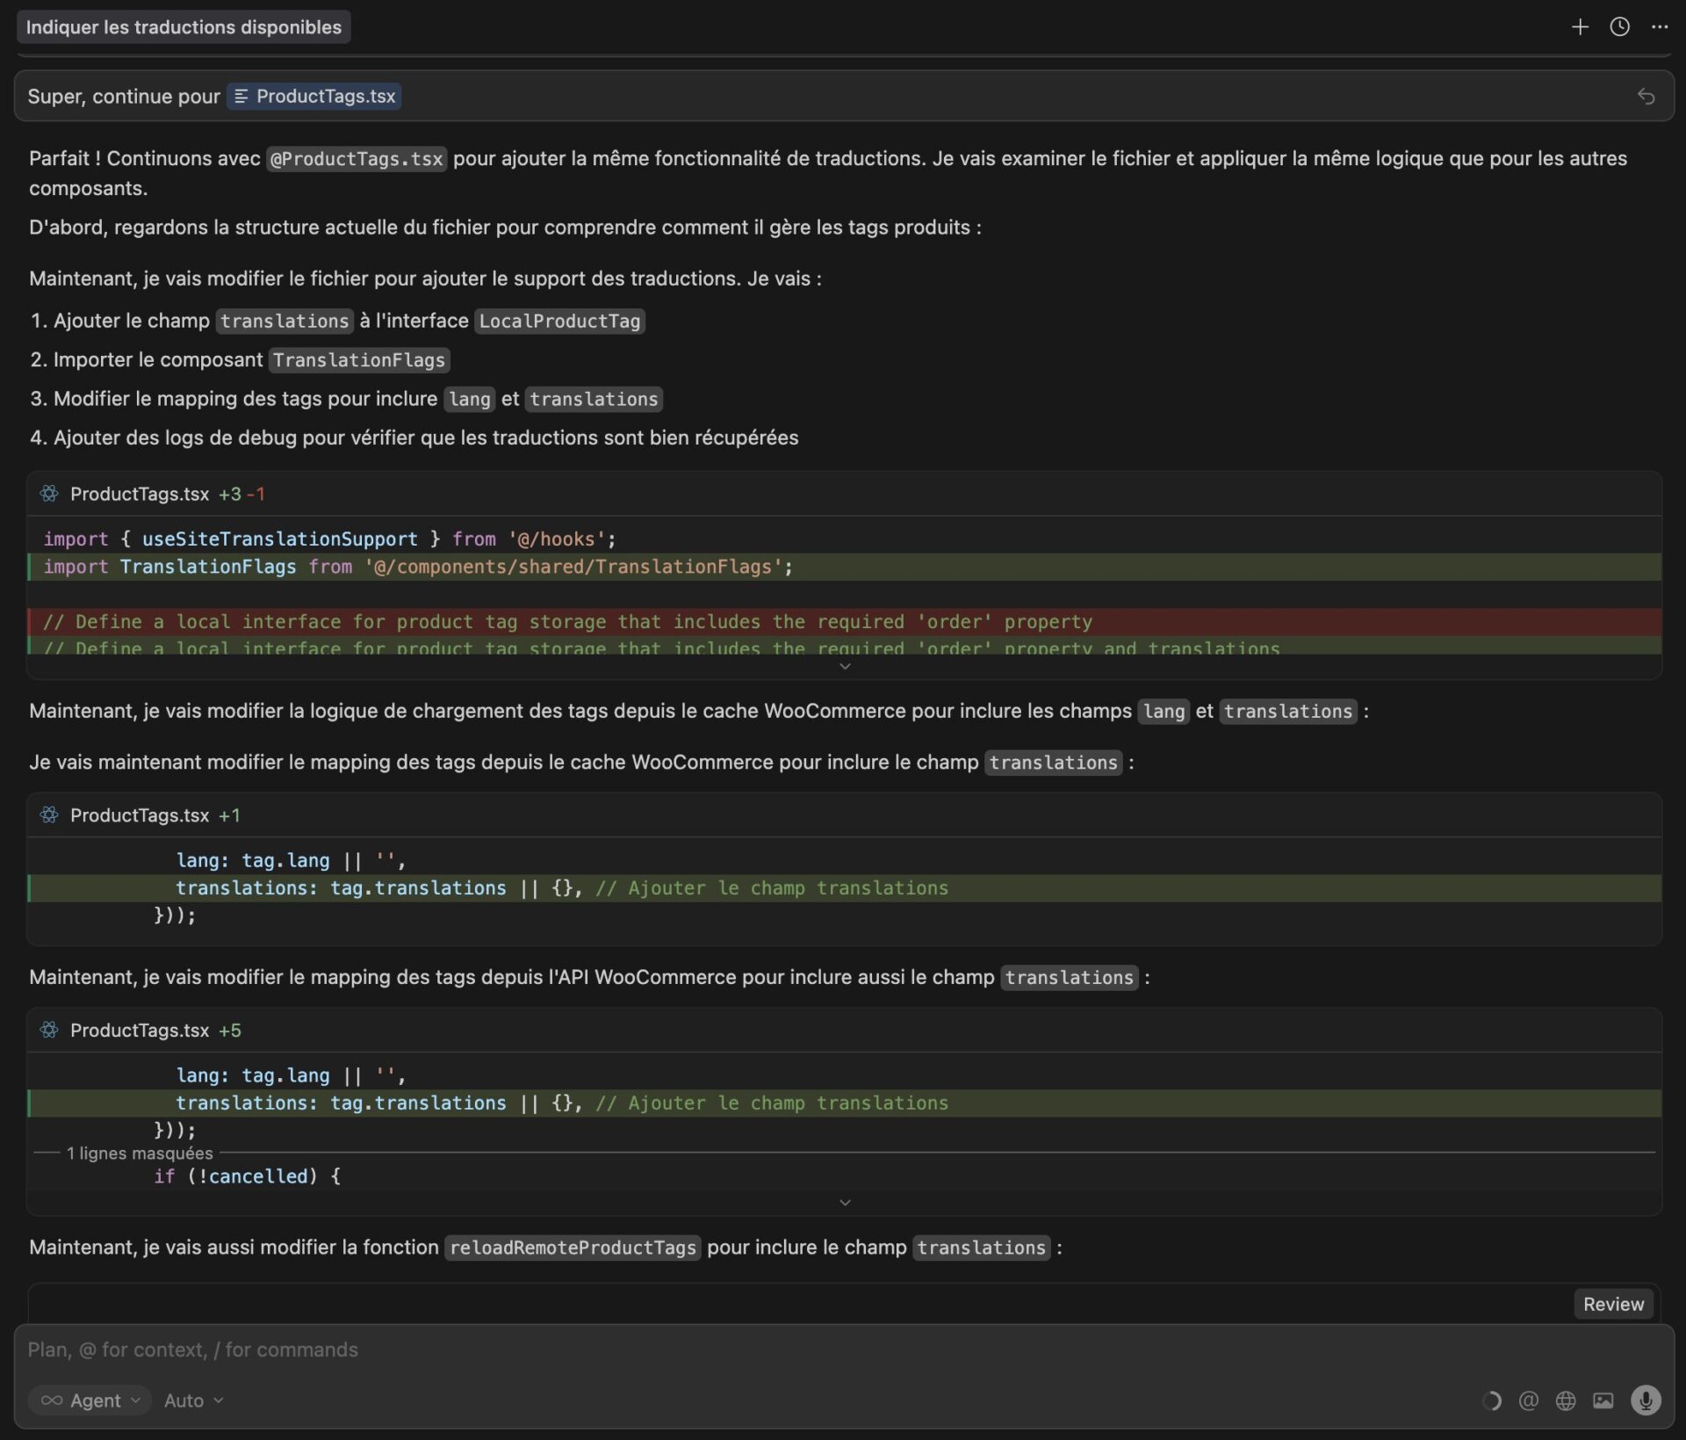Screen dimensions: 1686x1440
Task: Restore checkpoint with the undo arrow
Action: (x=1646, y=97)
